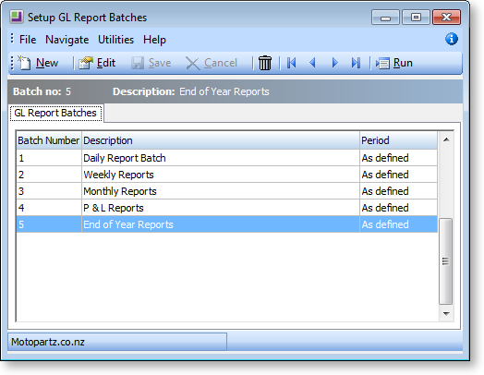The image size is (484, 375).
Task: Select the Daily Report Batch row
Action: click(x=227, y=158)
